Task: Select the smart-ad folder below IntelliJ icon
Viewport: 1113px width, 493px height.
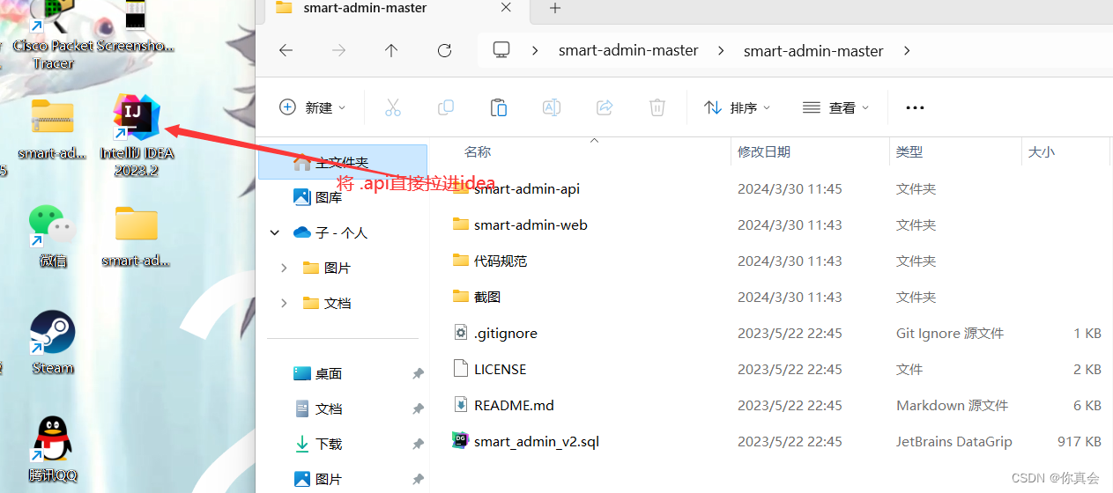Action: point(137,236)
